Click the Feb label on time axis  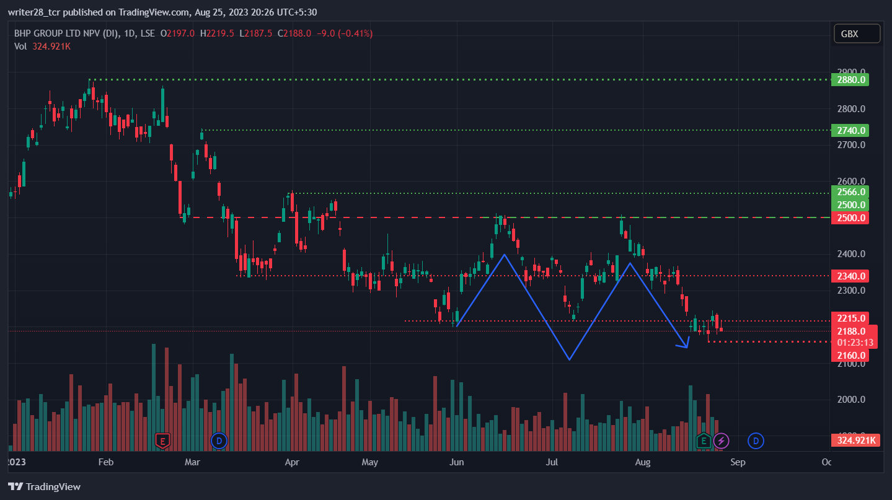tap(107, 462)
